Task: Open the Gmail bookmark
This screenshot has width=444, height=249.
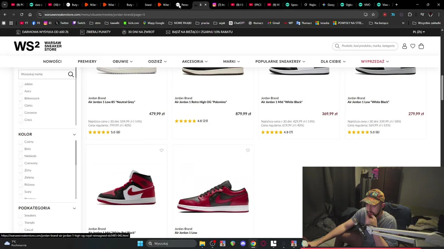Action: [x=273, y=23]
